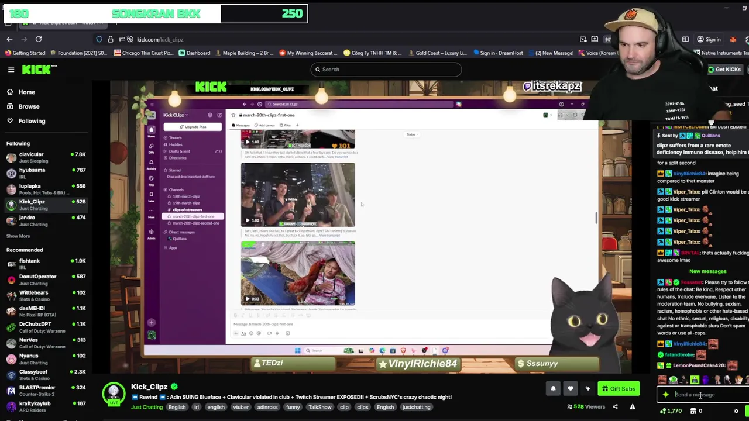Click the Kick search box
749x421 pixels.
click(x=386, y=70)
